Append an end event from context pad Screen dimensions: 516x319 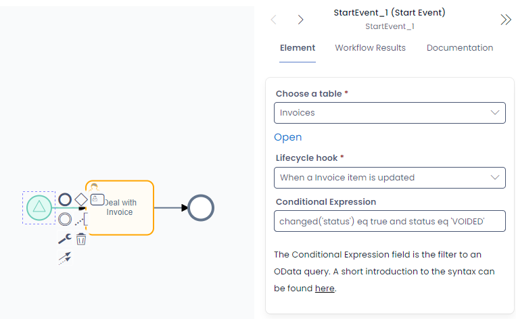tap(65, 199)
